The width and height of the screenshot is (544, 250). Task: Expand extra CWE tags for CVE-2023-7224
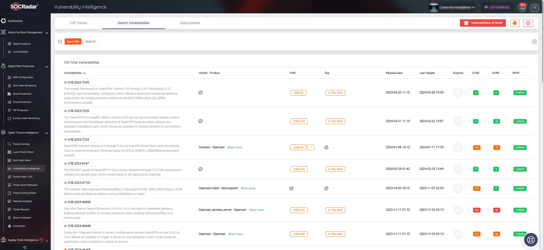click(x=311, y=147)
